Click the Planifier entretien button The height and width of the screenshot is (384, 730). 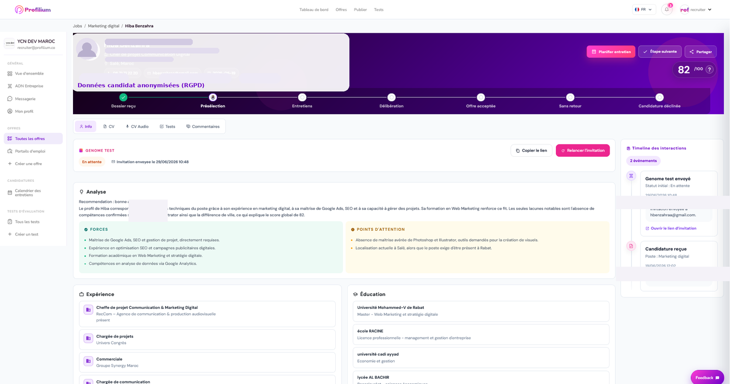[611, 52]
